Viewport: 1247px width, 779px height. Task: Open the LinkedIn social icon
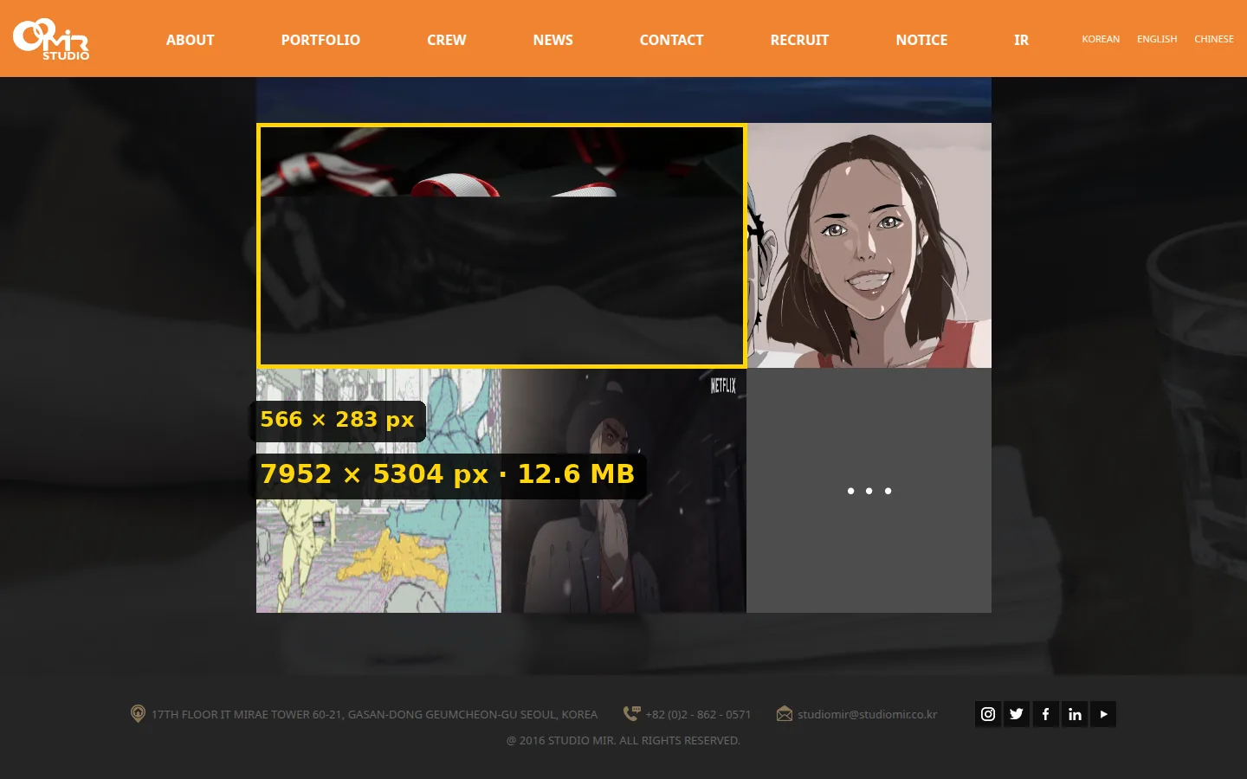pyautogui.click(x=1075, y=714)
